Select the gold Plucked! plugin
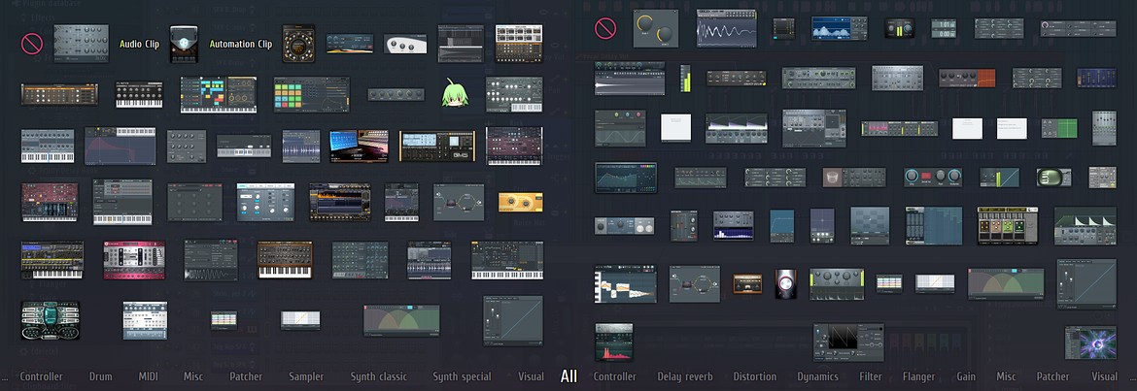 click(521, 202)
